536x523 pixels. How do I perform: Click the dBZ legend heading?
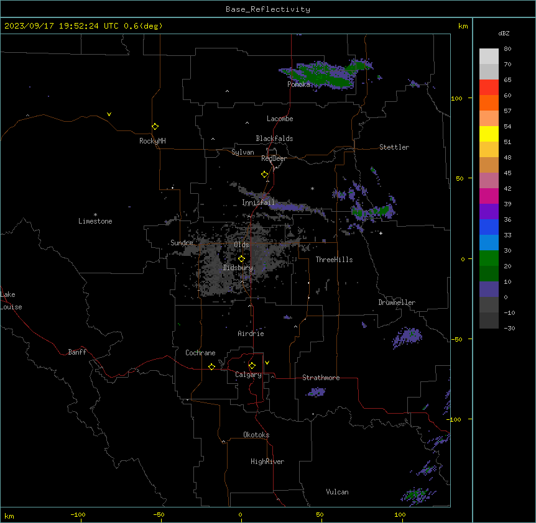click(x=504, y=33)
